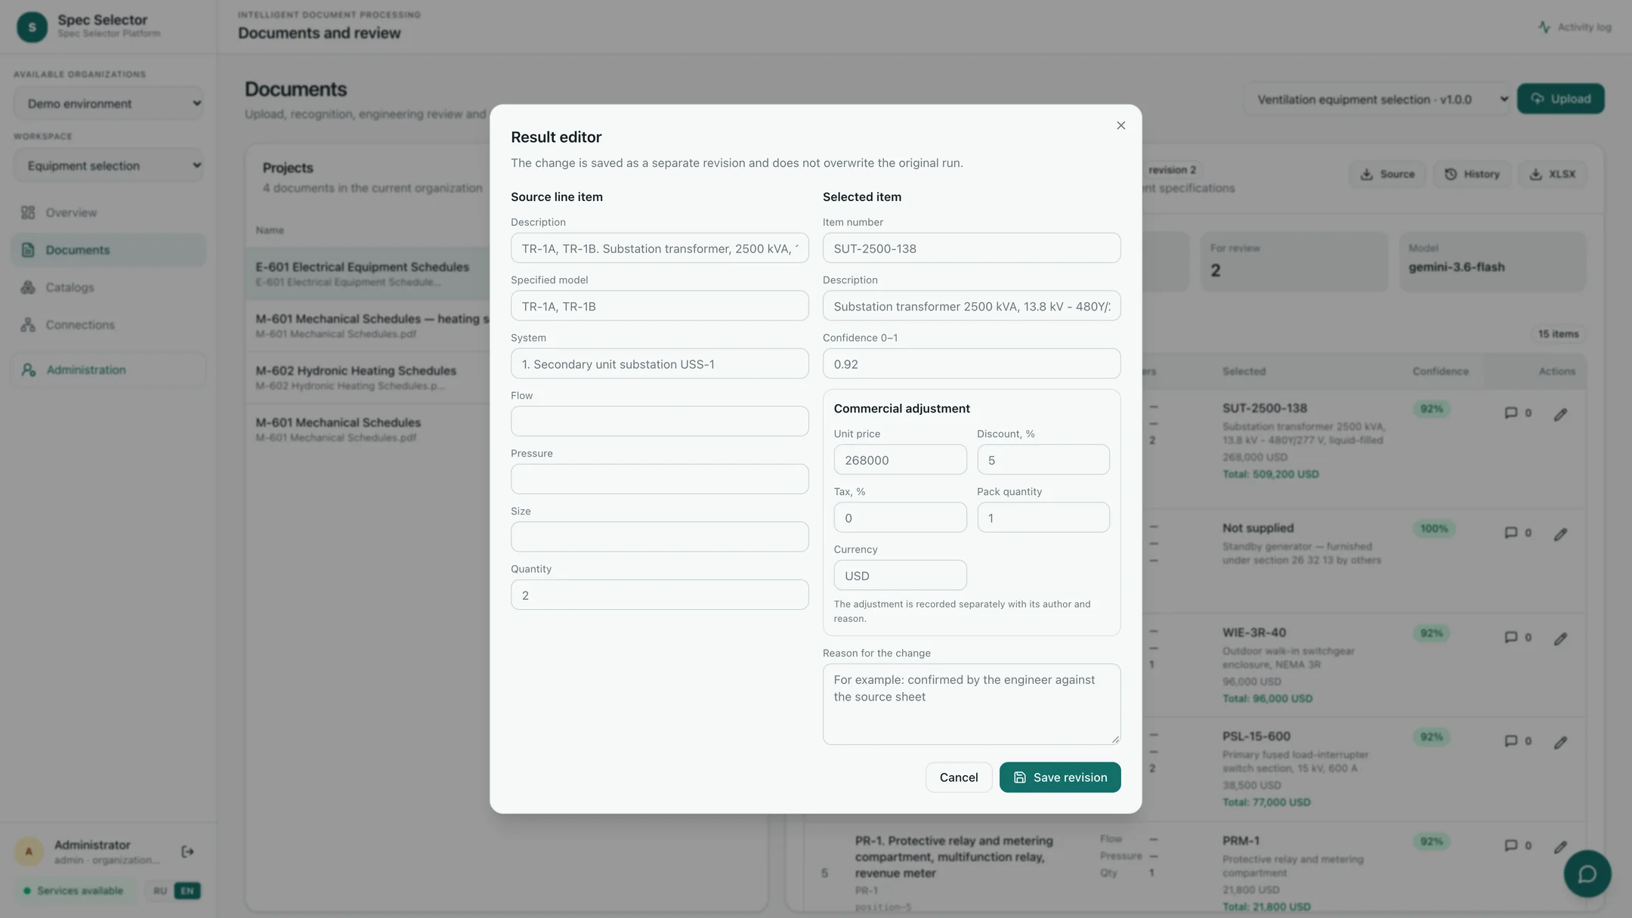The width and height of the screenshot is (1632, 918).
Task: Expand the Demo environment organization dropdown
Action: click(x=109, y=104)
